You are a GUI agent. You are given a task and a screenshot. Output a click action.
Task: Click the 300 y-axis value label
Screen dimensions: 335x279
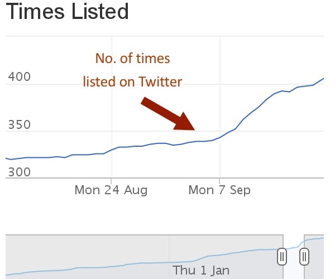(x=18, y=172)
